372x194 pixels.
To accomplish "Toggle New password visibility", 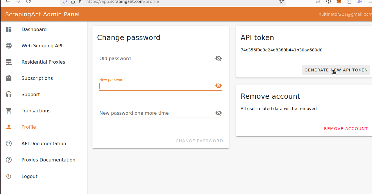I will pyautogui.click(x=218, y=86).
